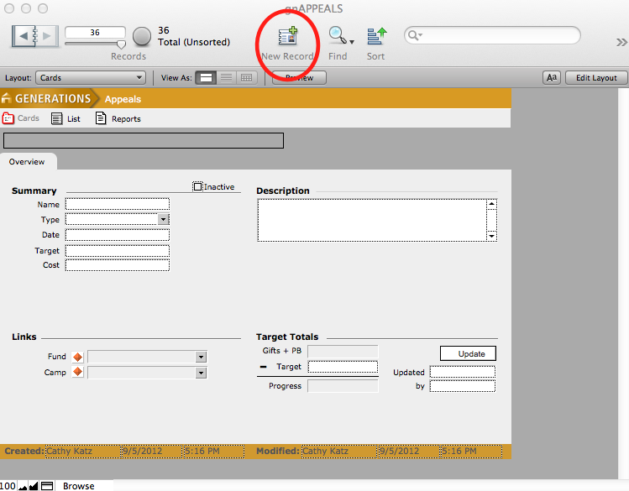
Task: Click the orange diamond beside Fund
Action: pos(78,357)
